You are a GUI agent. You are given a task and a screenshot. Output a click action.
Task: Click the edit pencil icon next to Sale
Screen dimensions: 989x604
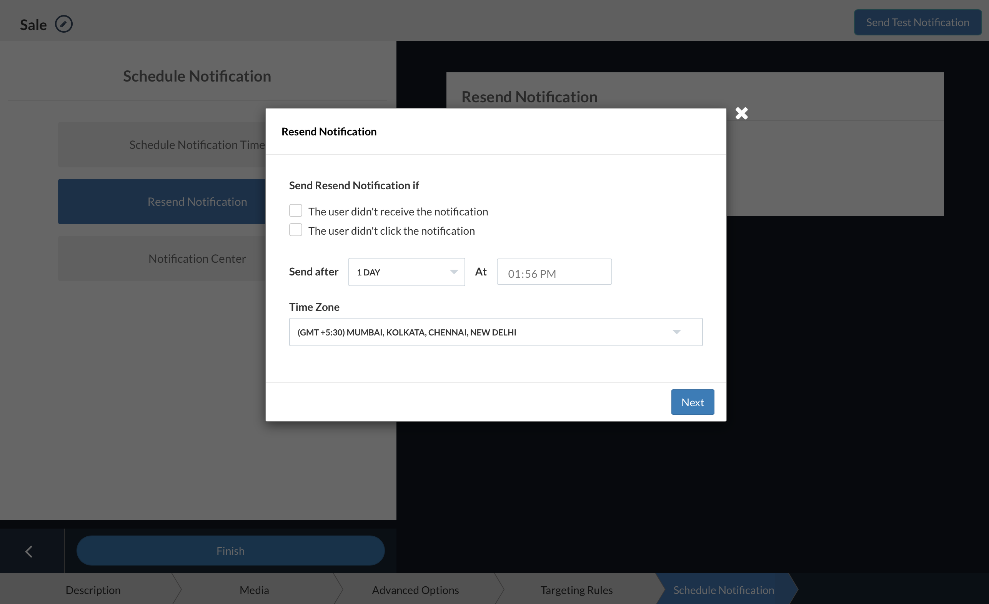point(63,24)
